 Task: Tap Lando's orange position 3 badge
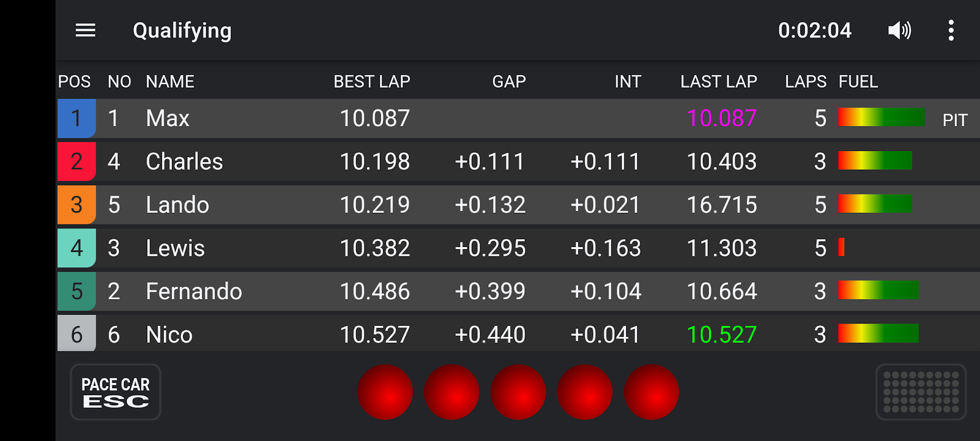[77, 205]
